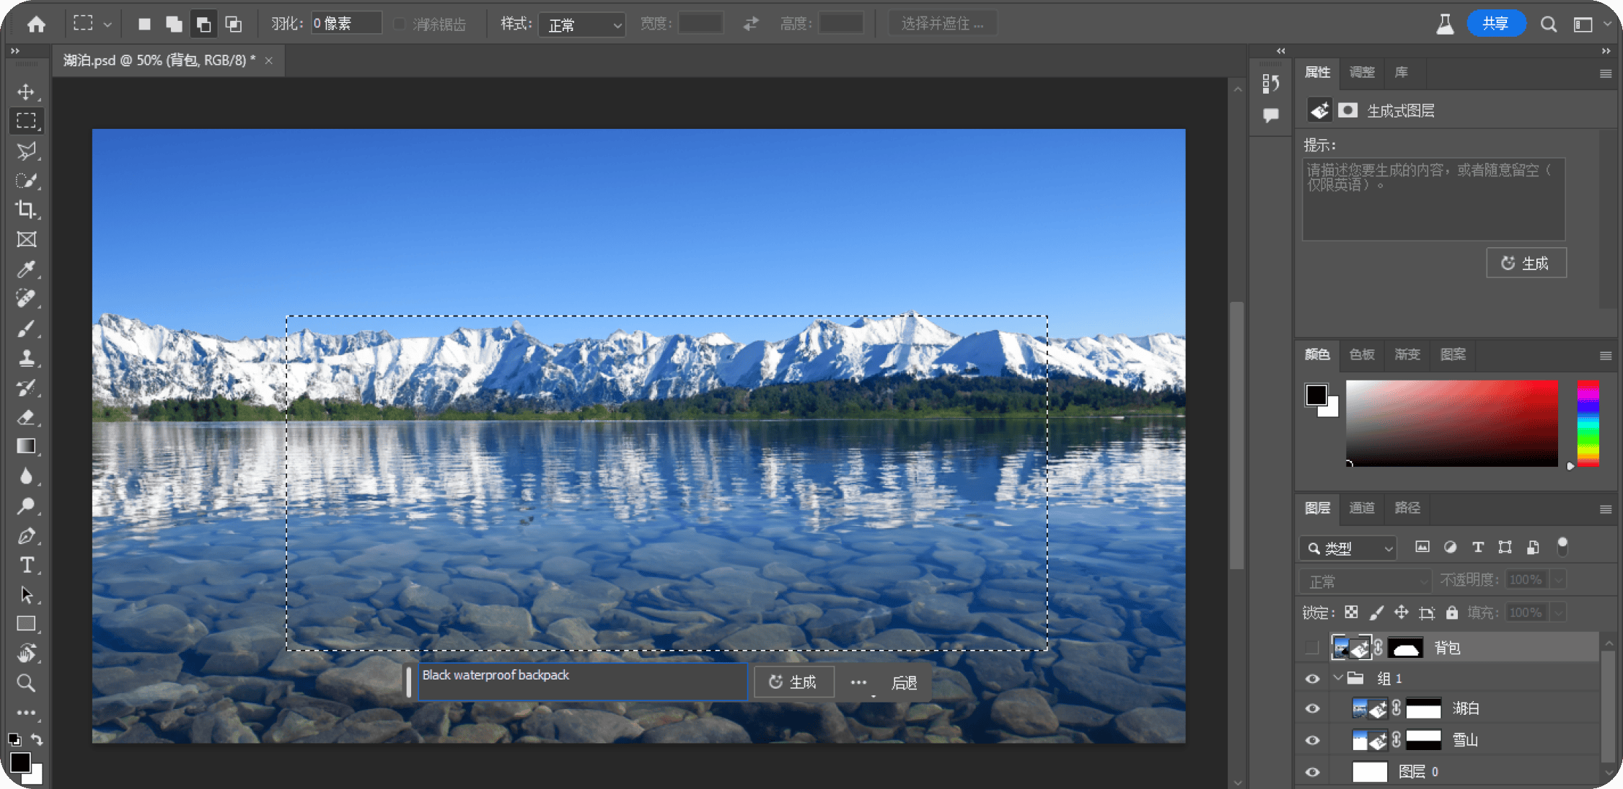
Task: Select the Move tool
Action: coord(26,92)
